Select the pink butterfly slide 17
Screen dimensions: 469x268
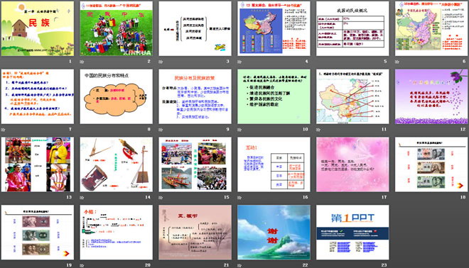(x=352, y=164)
